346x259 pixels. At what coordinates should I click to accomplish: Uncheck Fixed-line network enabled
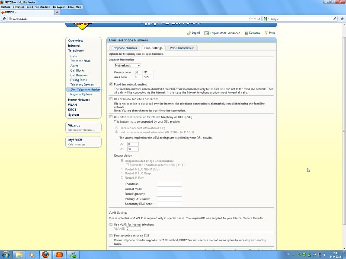111,84
